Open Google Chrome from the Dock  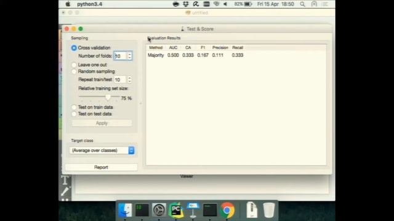(x=227, y=210)
